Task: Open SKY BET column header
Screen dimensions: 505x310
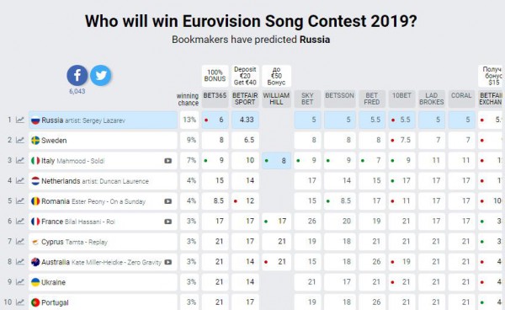Action: pyautogui.click(x=307, y=99)
